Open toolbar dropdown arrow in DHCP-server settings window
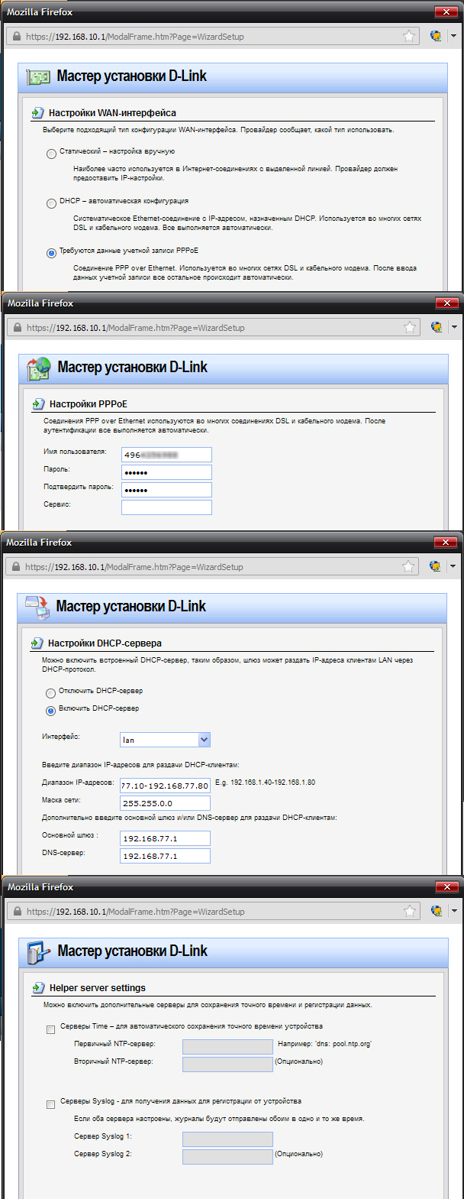Screen dimensions: 464x1199 click(453, 566)
